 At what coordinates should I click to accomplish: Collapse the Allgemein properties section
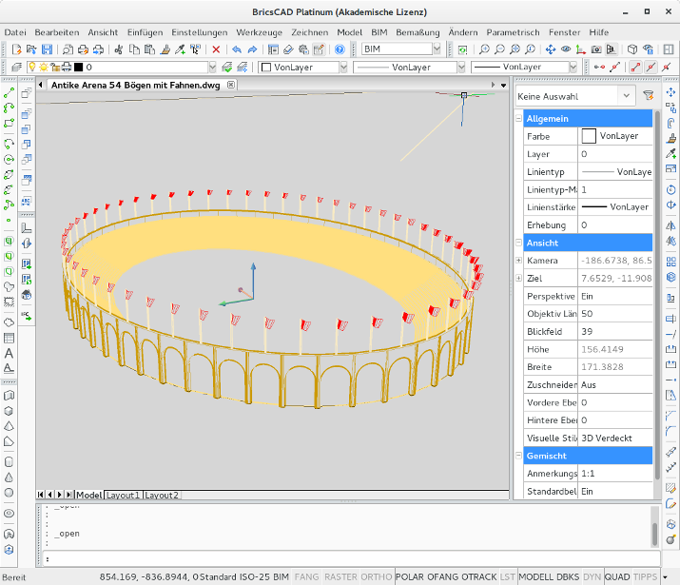(519, 119)
